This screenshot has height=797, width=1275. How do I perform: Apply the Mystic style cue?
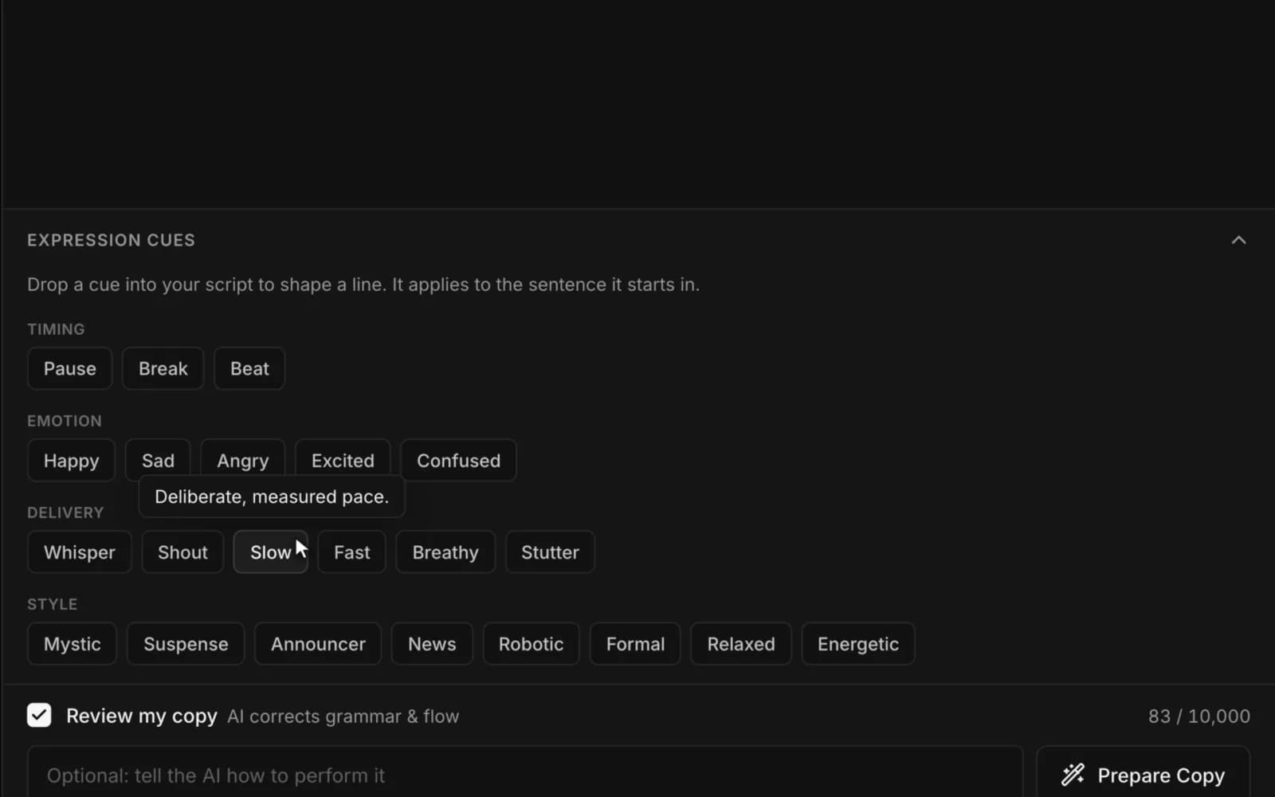coord(72,644)
